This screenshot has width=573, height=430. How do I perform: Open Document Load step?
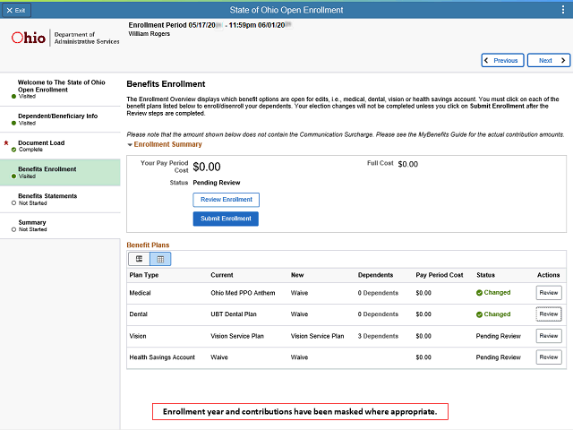pos(60,146)
